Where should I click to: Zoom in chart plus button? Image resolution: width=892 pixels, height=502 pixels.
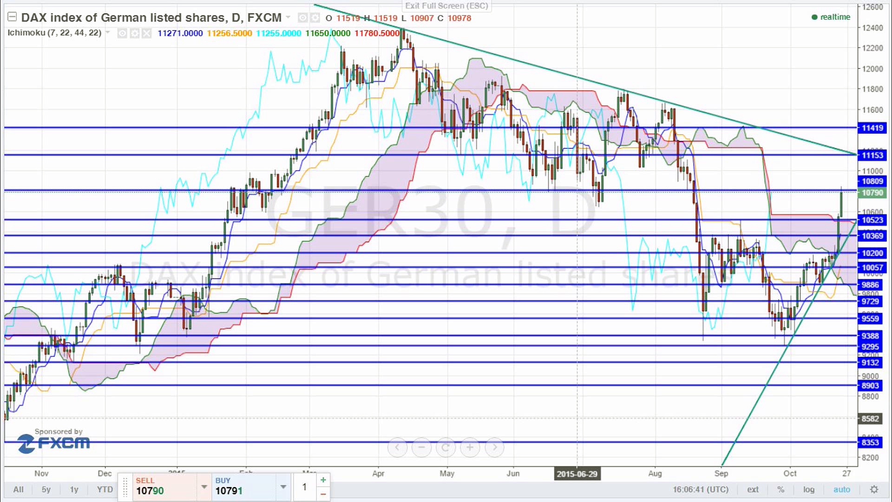(x=470, y=447)
